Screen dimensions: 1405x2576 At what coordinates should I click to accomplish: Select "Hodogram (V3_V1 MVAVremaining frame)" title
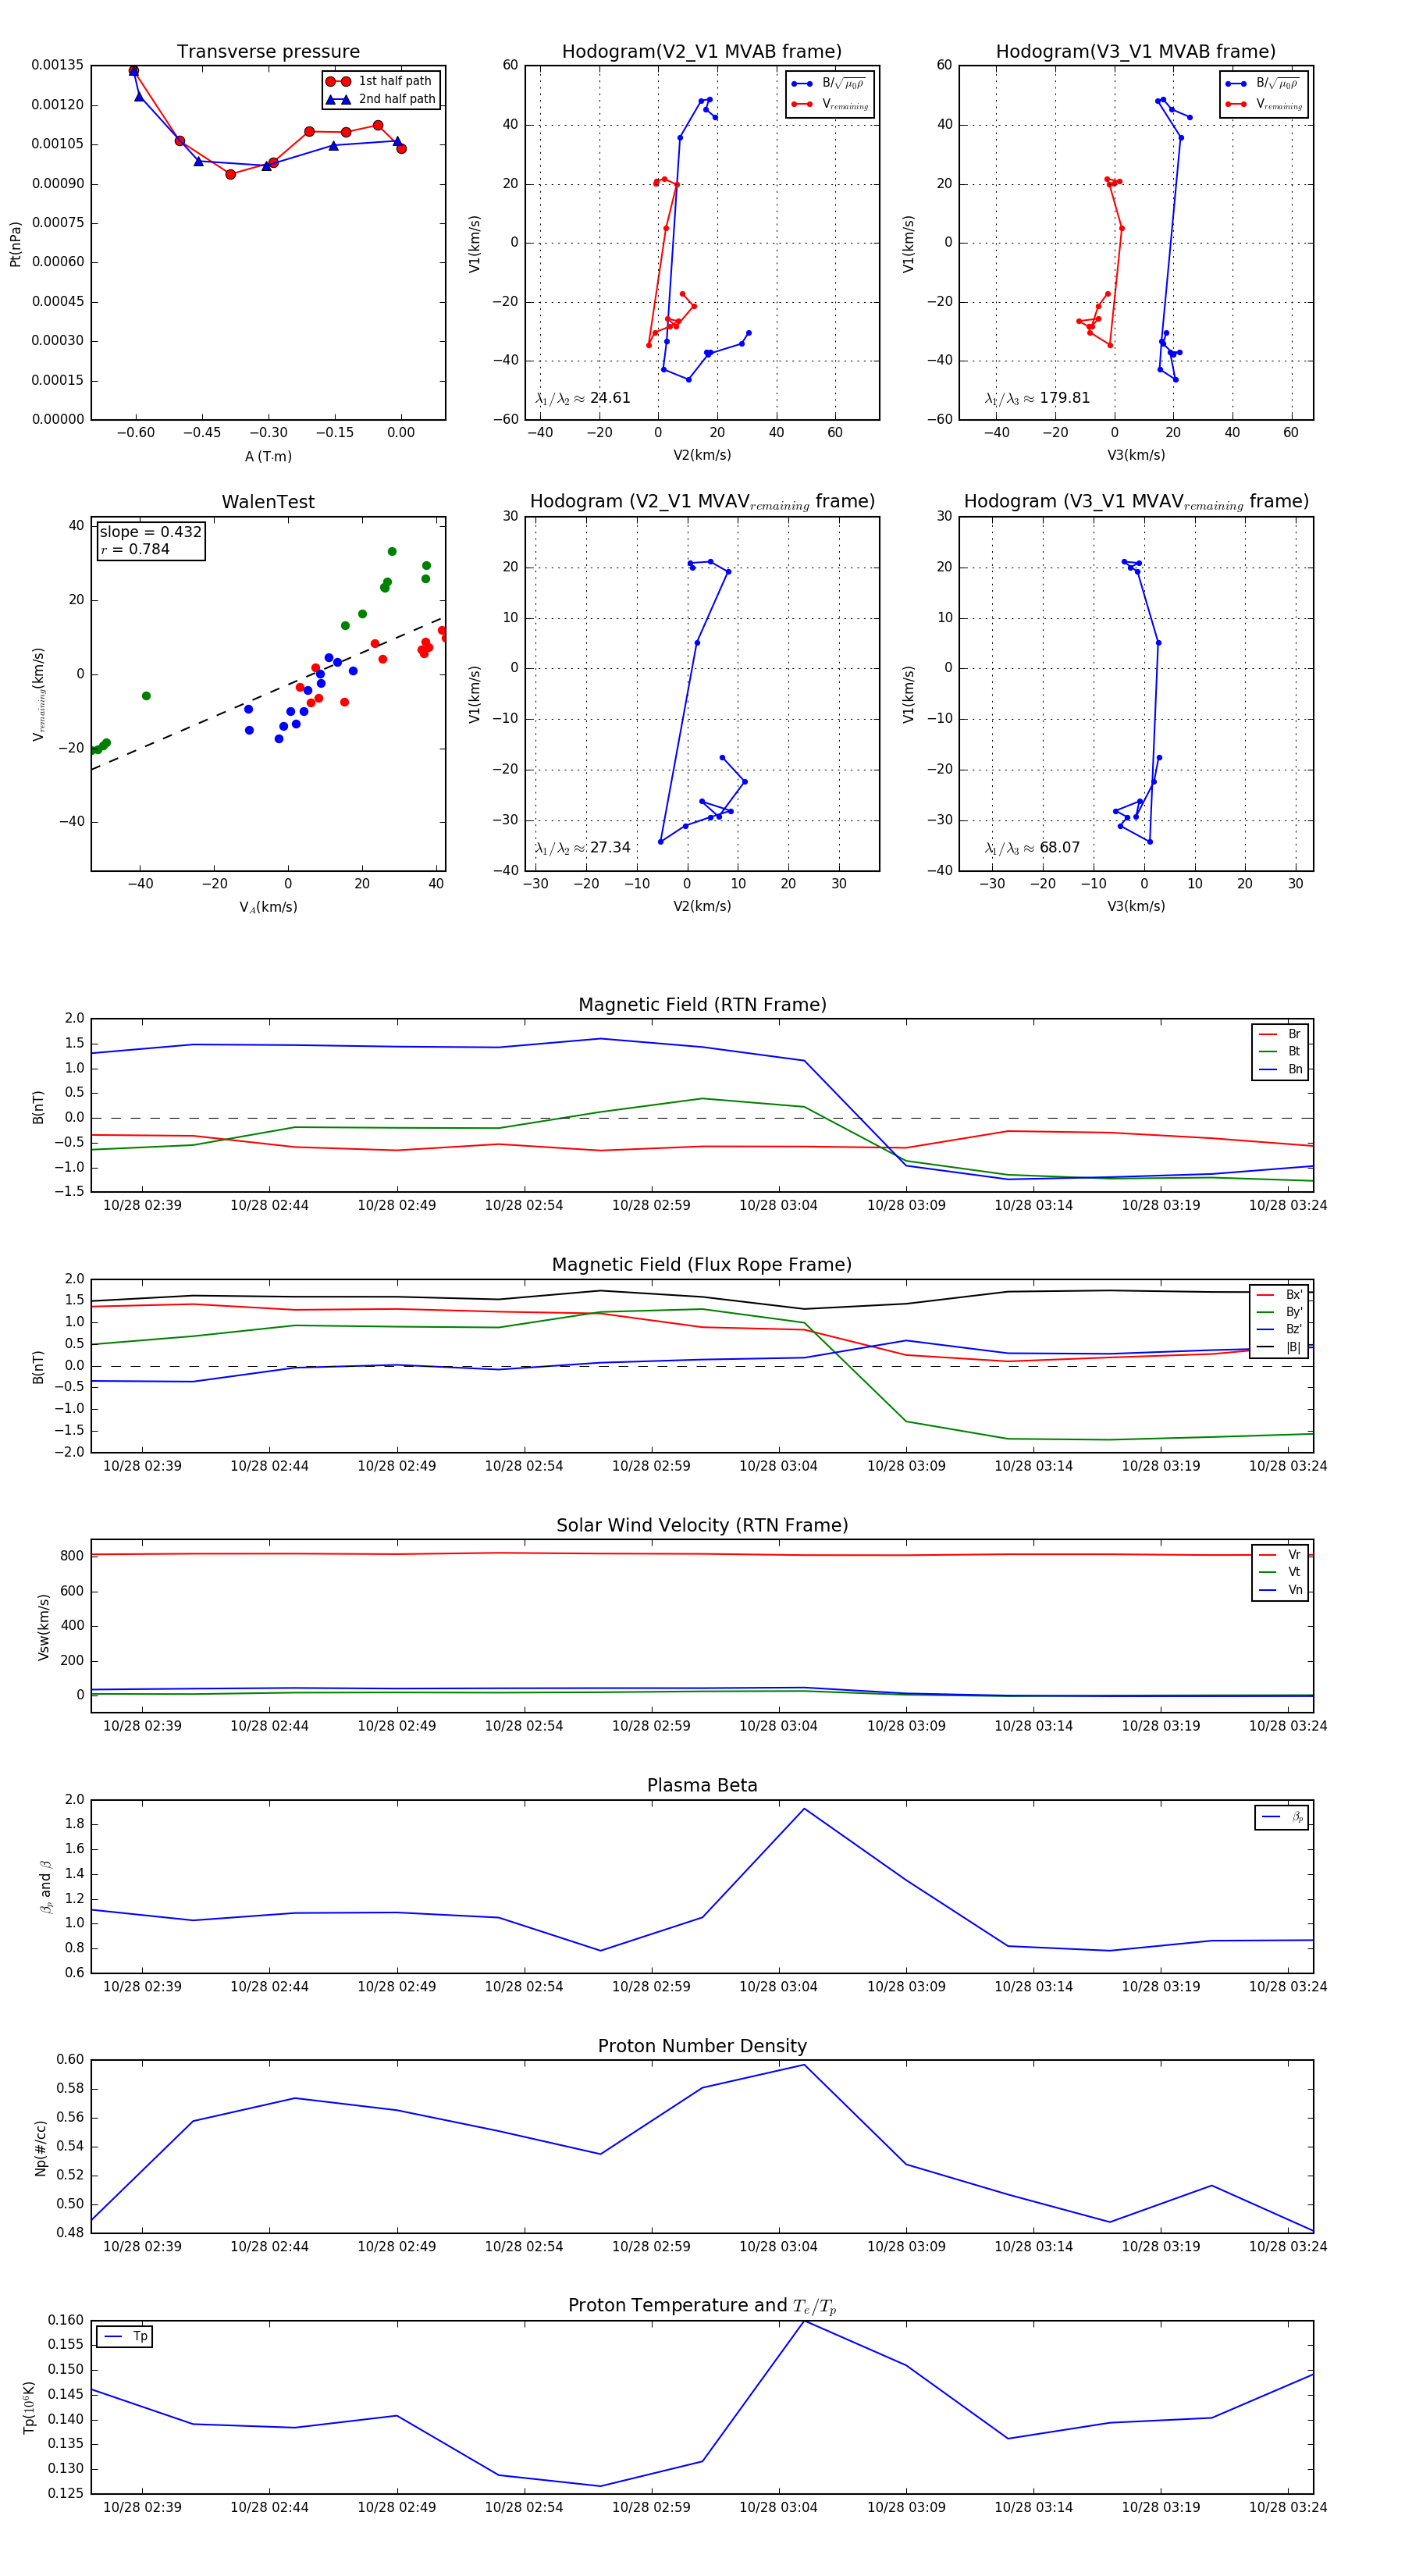(1136, 502)
